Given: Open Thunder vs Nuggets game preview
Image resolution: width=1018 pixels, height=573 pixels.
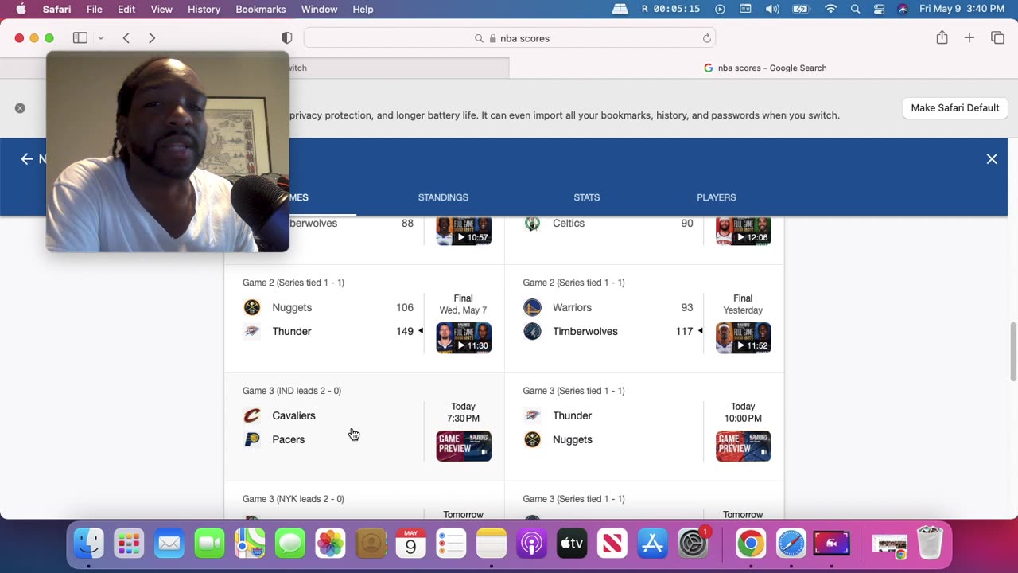Looking at the screenshot, I should (743, 446).
